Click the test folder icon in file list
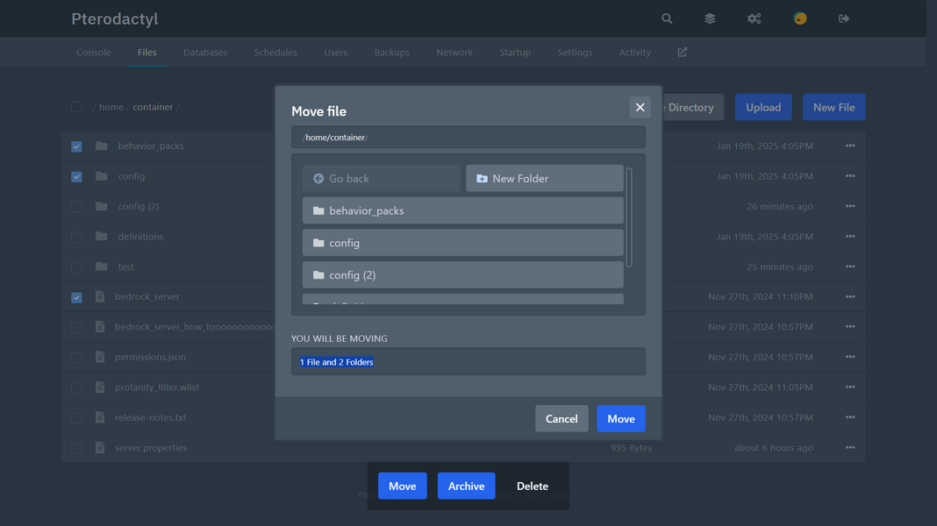Viewport: 937px width, 526px height. [102, 267]
